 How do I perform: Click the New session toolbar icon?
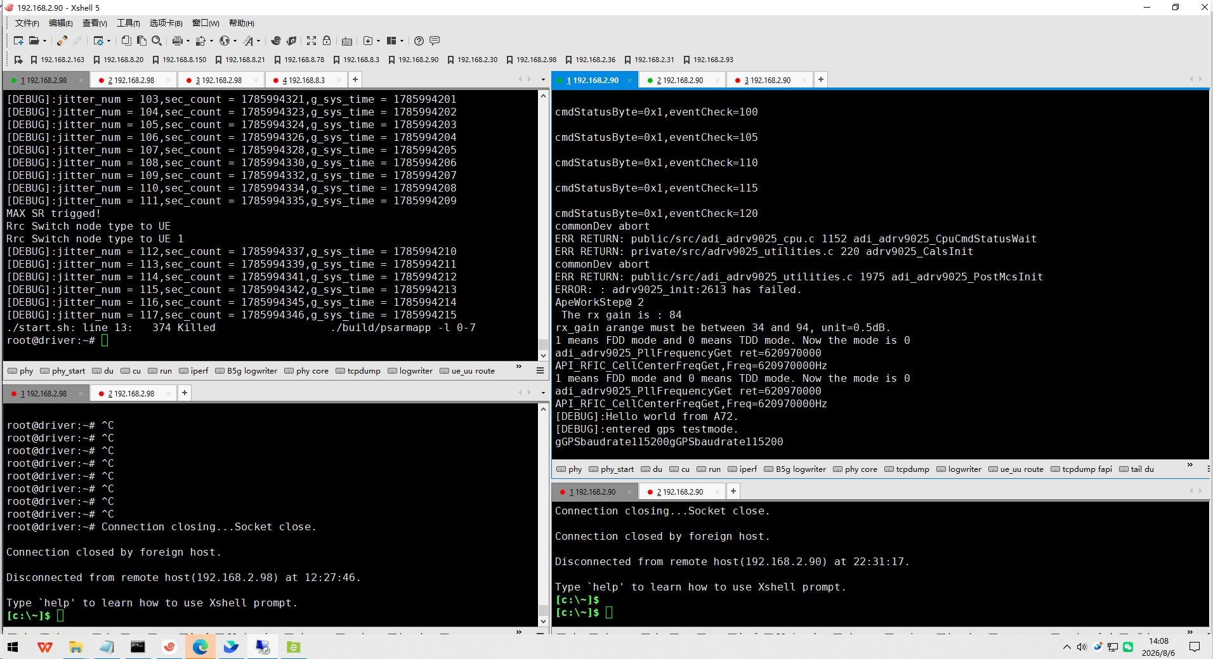[18, 41]
